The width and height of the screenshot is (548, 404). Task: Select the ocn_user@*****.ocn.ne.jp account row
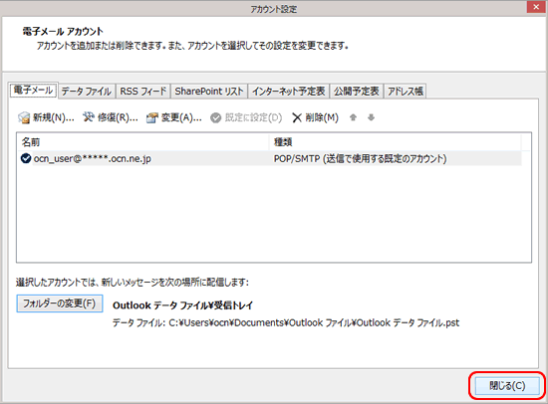tap(269, 158)
